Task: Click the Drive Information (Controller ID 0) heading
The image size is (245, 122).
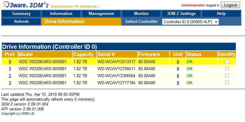Action: pos(49,47)
